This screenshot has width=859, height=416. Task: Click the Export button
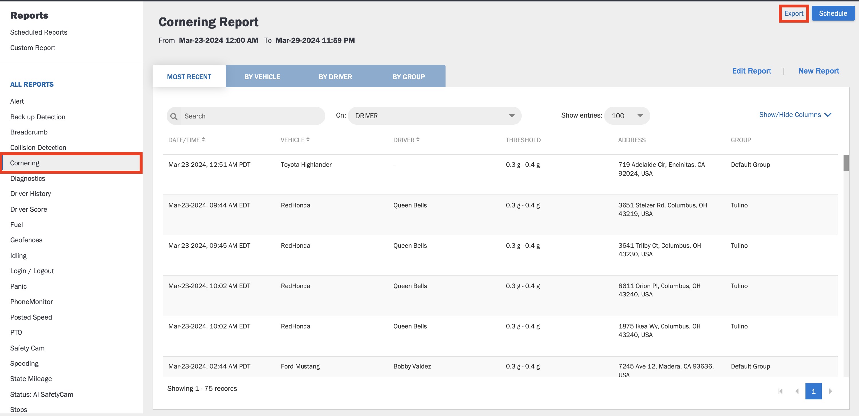coord(794,14)
